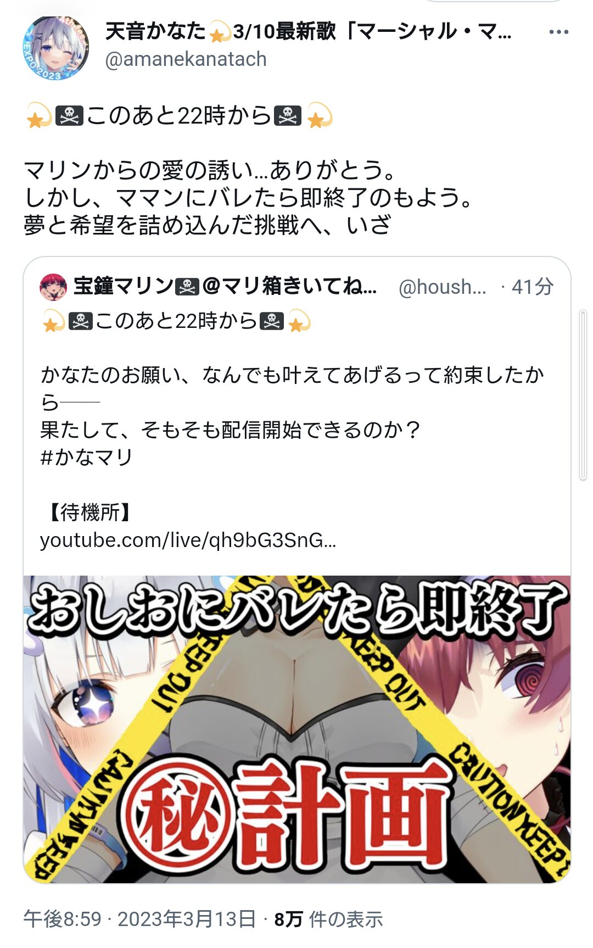Click the 41分 timestamp on quoted tweet
Image resolution: width=593 pixels, height=948 pixels.
532,287
